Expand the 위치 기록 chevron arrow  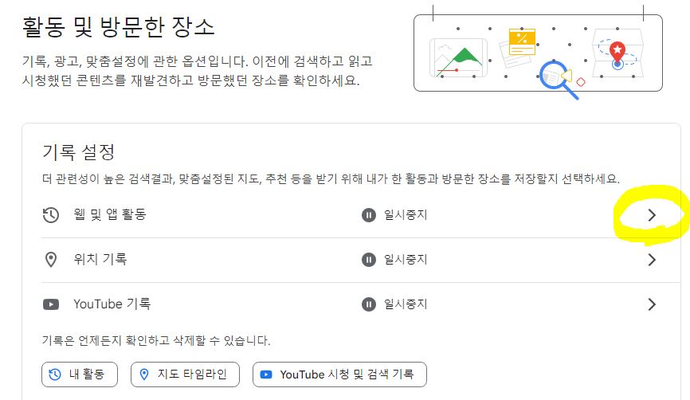[652, 260]
